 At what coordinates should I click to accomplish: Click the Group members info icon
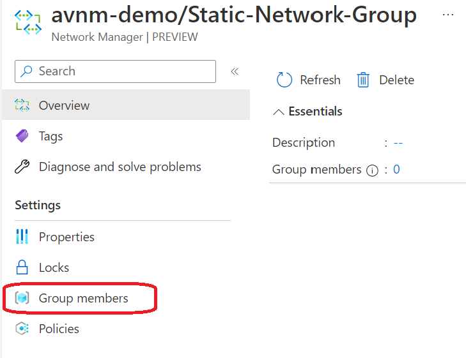coord(373,170)
